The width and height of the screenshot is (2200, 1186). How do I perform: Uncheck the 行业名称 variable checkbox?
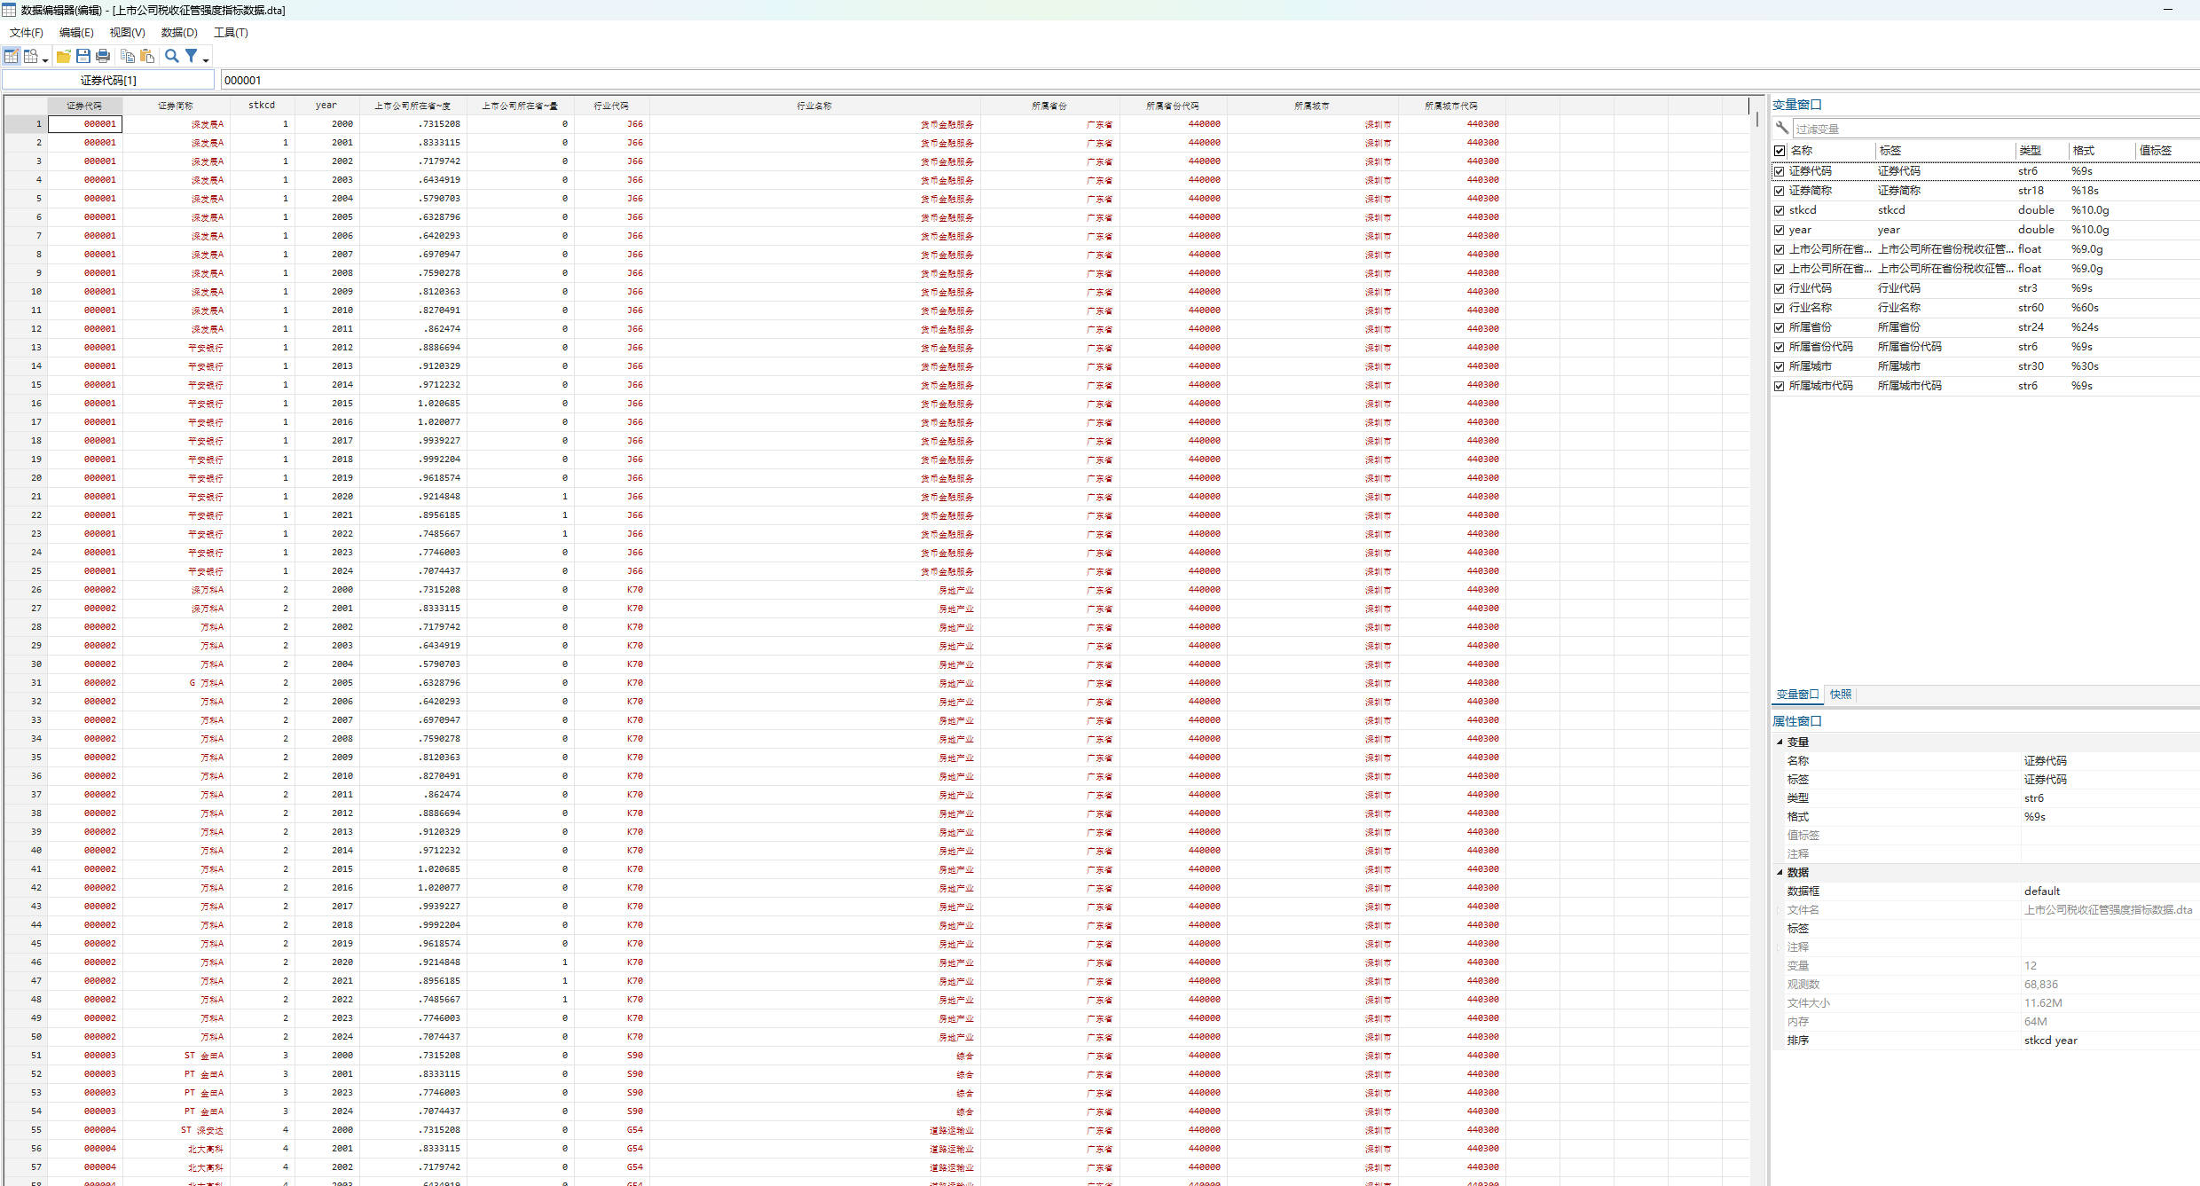click(1780, 308)
